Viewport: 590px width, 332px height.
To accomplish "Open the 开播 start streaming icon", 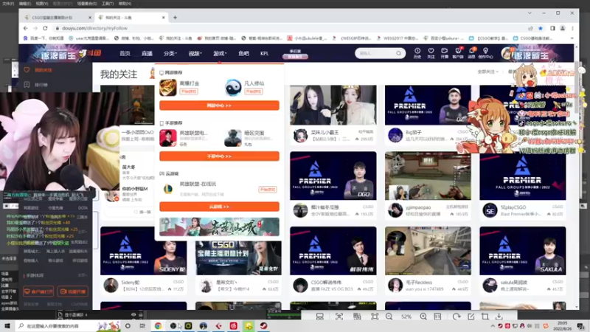I will (445, 53).
